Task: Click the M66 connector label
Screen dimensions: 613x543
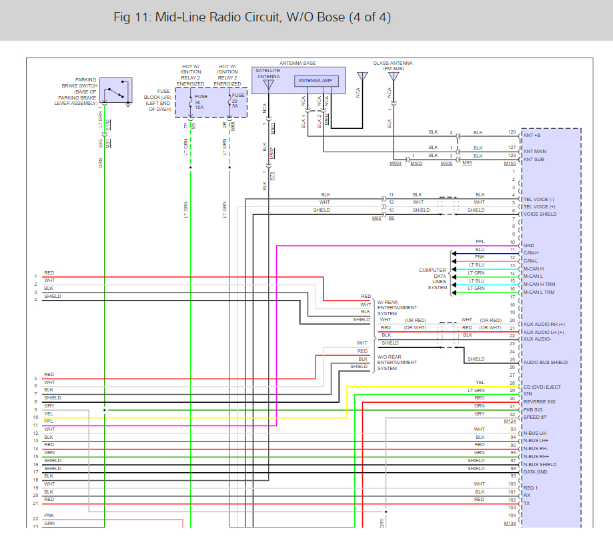Action: [378, 218]
